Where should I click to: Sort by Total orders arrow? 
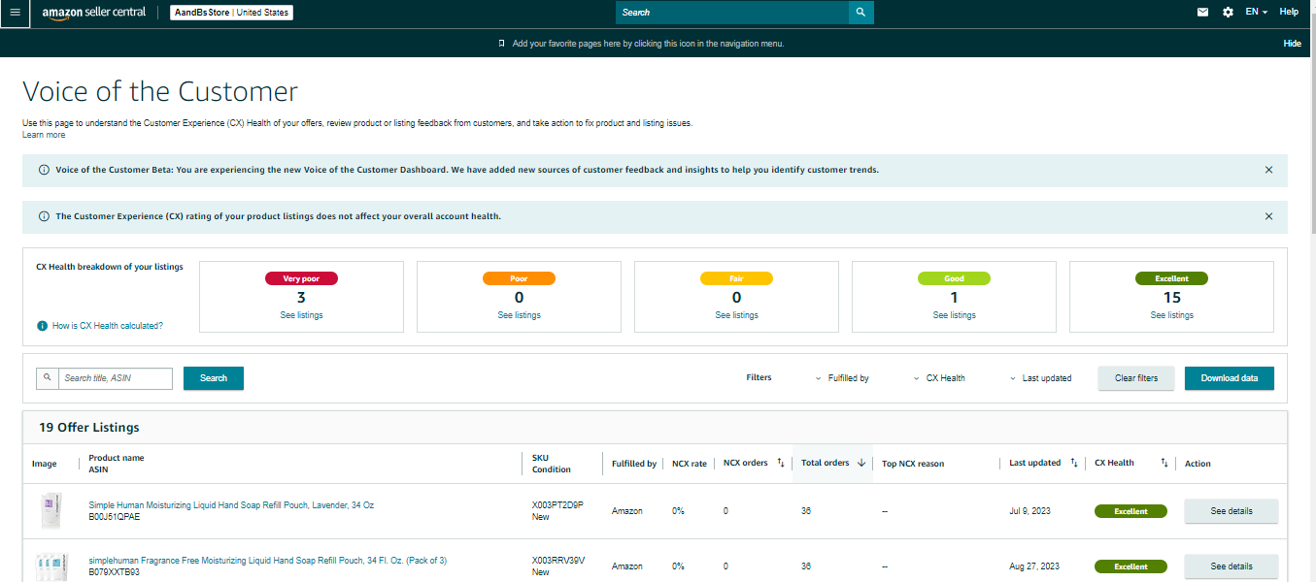pyautogui.click(x=861, y=464)
